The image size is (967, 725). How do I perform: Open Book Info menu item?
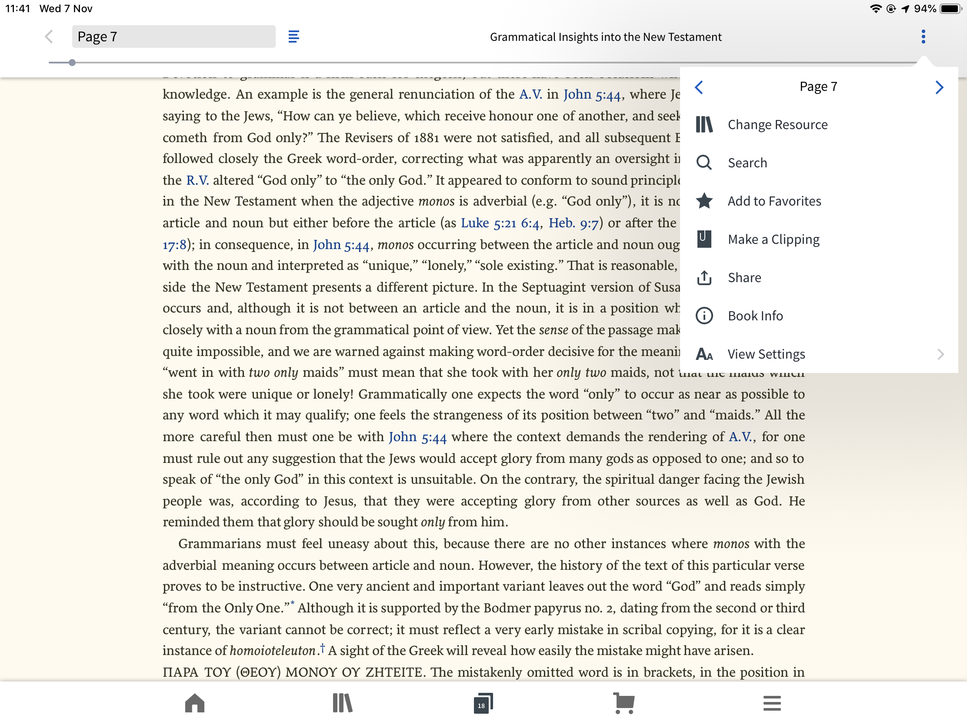point(755,316)
